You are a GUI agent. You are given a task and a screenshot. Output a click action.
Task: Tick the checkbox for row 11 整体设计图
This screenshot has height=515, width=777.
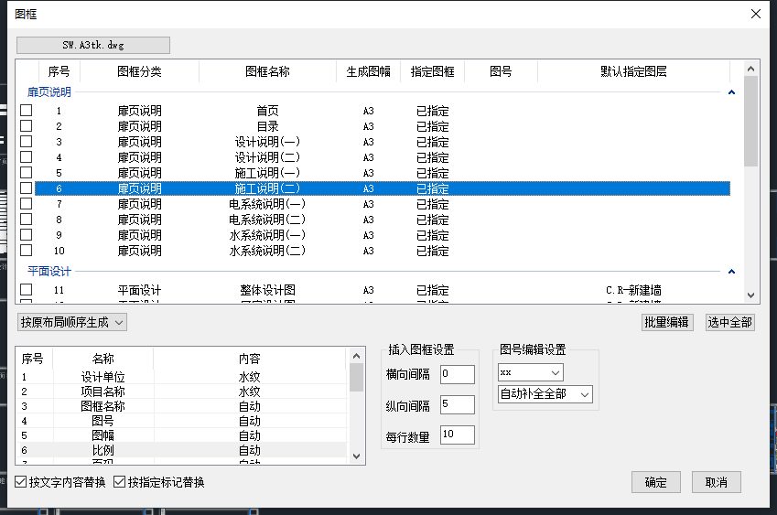coord(27,290)
